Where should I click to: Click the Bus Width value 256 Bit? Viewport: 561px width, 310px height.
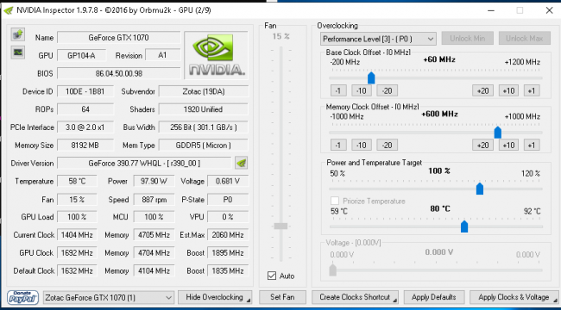coord(203,127)
